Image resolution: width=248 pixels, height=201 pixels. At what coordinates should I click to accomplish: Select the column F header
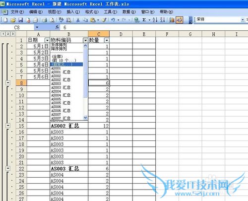(167, 34)
